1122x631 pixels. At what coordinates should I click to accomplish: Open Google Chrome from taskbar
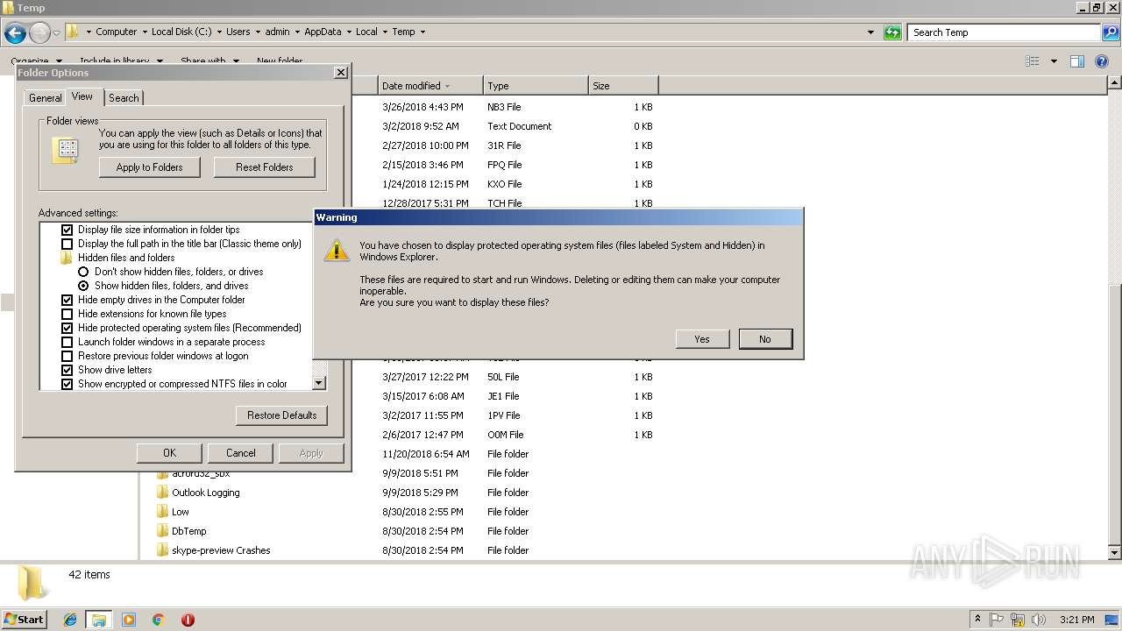pyautogui.click(x=159, y=620)
